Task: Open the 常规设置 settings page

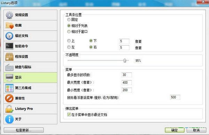Action: click(31, 15)
